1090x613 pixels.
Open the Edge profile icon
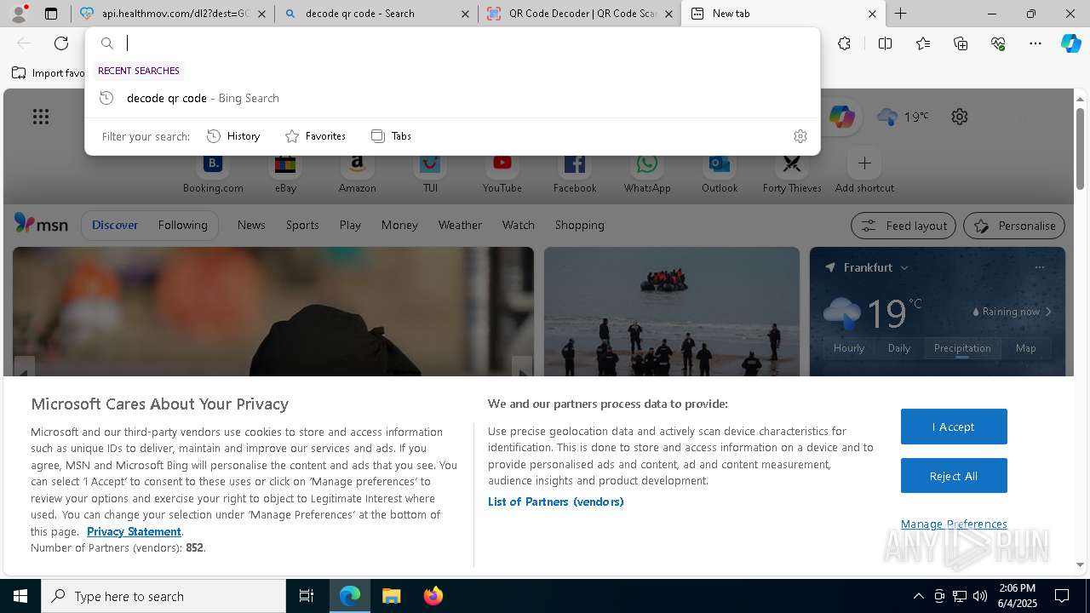click(x=19, y=14)
